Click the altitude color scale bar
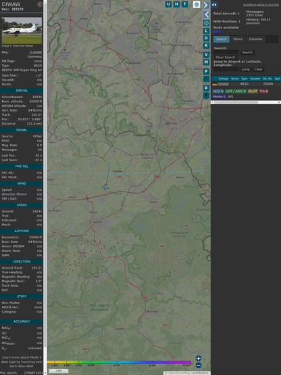 click(x=119, y=362)
